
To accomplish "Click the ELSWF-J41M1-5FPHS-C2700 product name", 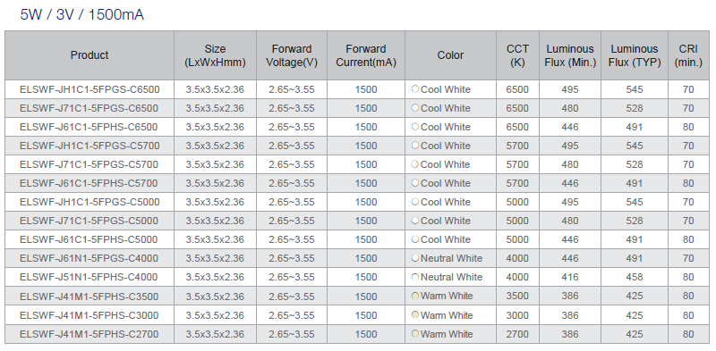I will click(89, 334).
